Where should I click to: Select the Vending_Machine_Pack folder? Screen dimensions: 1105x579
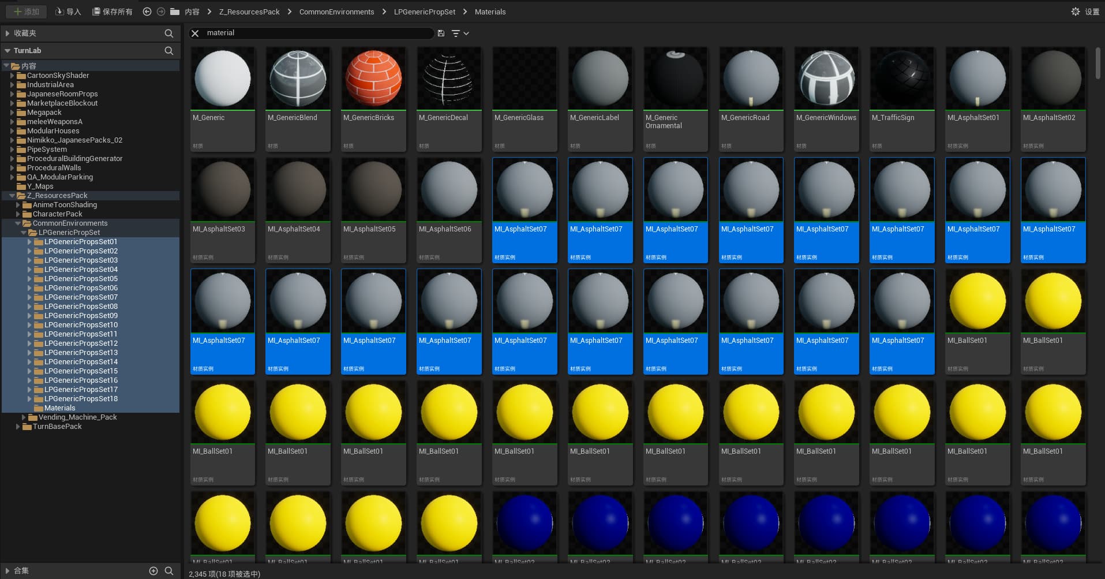click(x=77, y=417)
